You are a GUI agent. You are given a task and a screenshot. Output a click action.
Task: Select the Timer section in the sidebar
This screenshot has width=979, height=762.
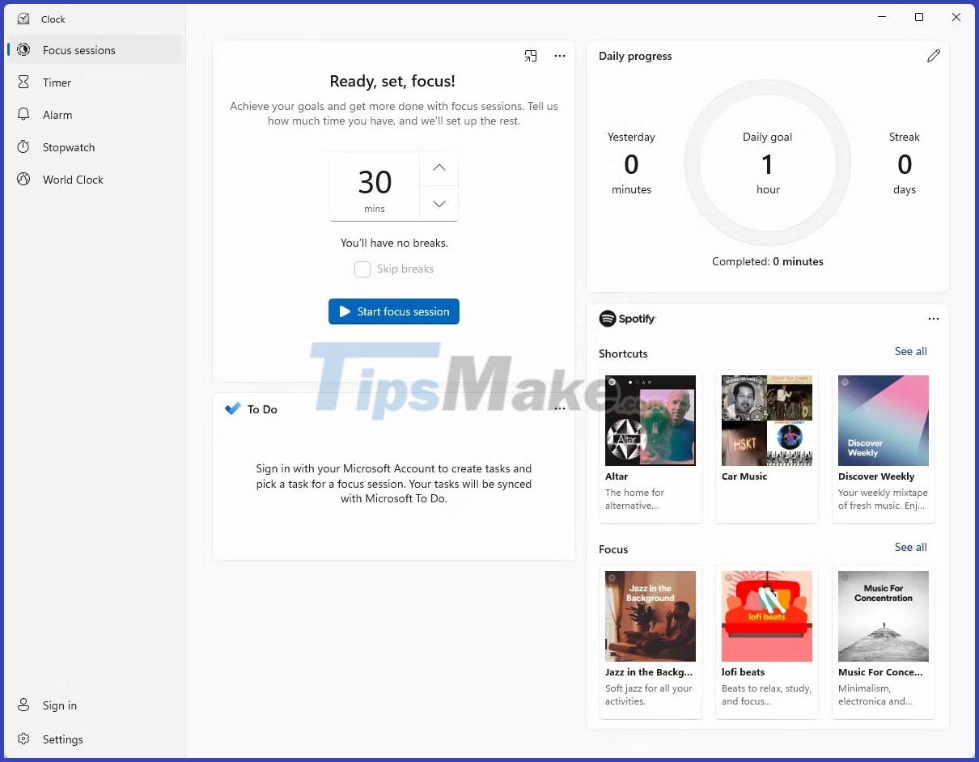click(x=57, y=82)
